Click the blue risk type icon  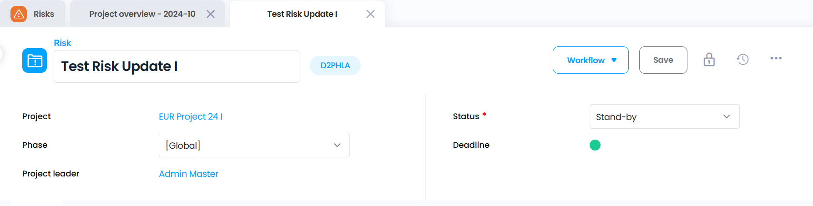pyautogui.click(x=35, y=60)
